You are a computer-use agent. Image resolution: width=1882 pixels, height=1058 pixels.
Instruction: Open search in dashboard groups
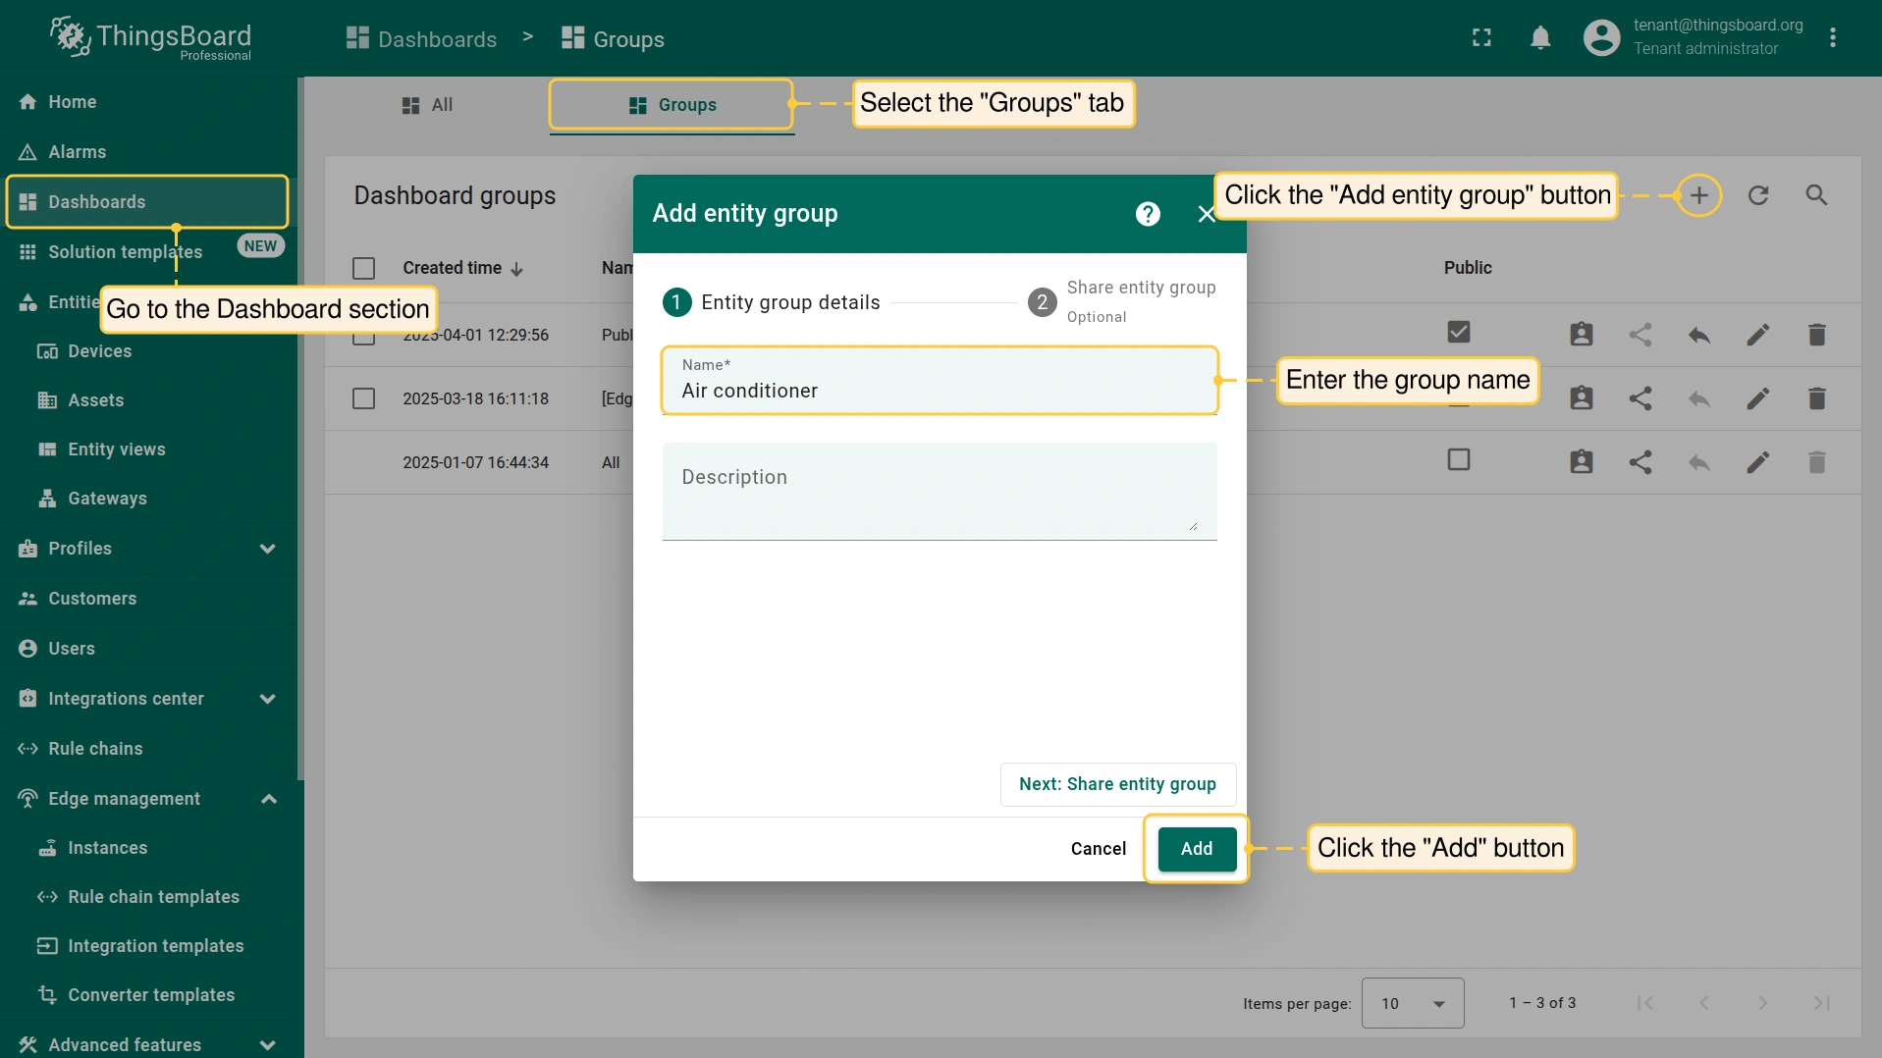tap(1816, 195)
